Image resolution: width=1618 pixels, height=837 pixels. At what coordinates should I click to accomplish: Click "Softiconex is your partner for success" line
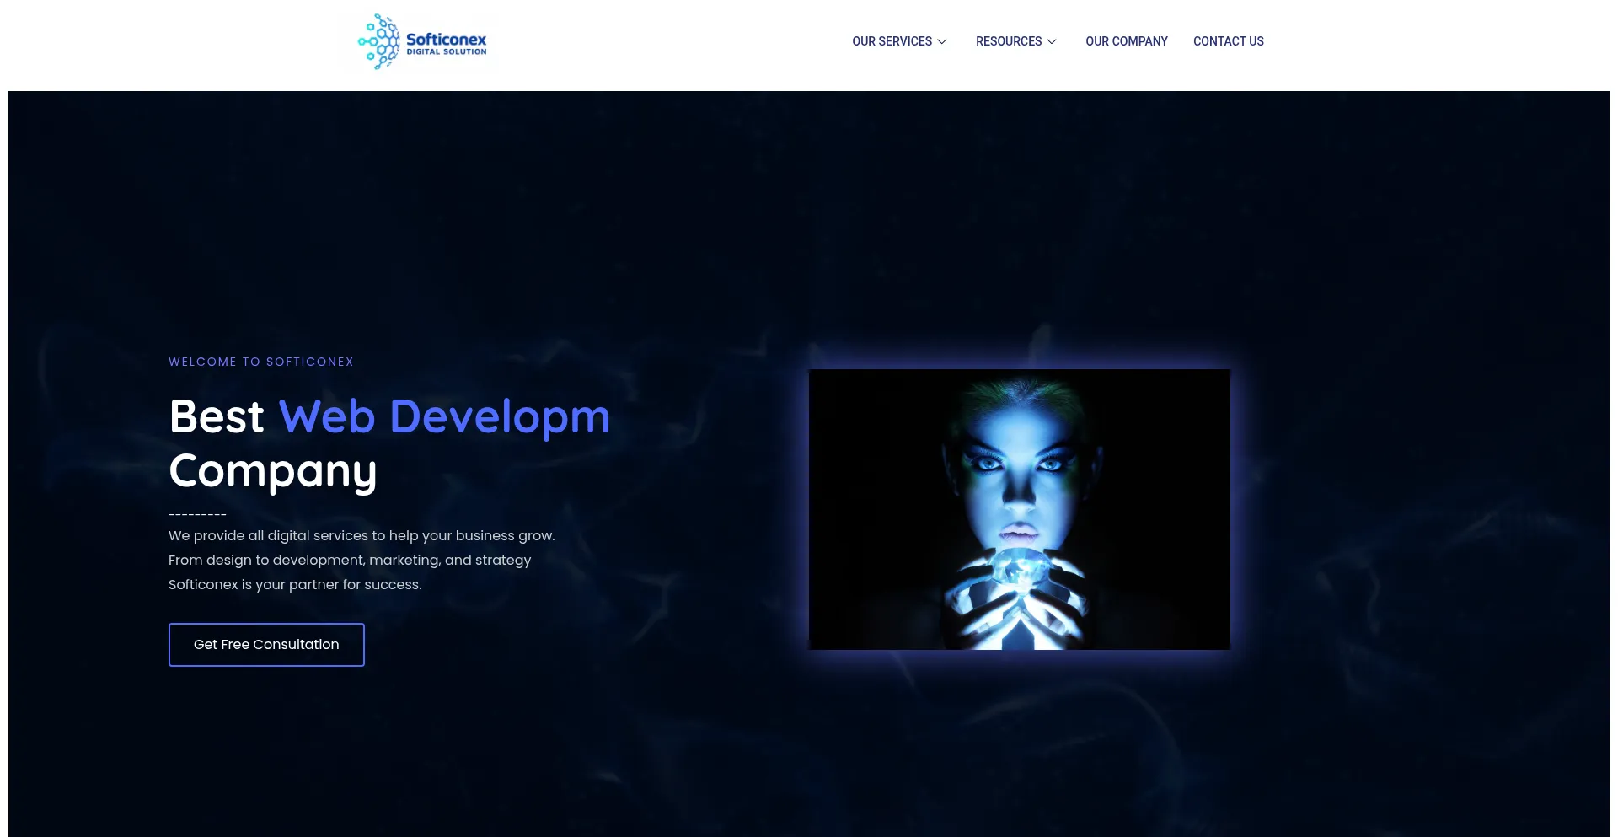pos(295,584)
